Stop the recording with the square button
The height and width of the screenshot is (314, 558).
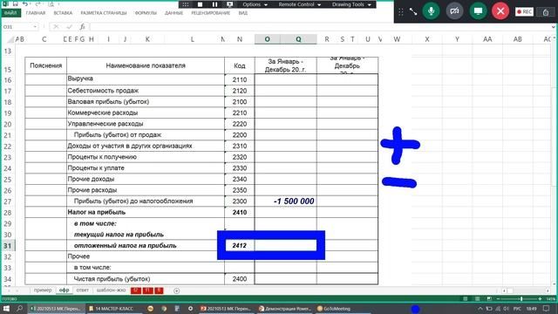tap(200, 4)
